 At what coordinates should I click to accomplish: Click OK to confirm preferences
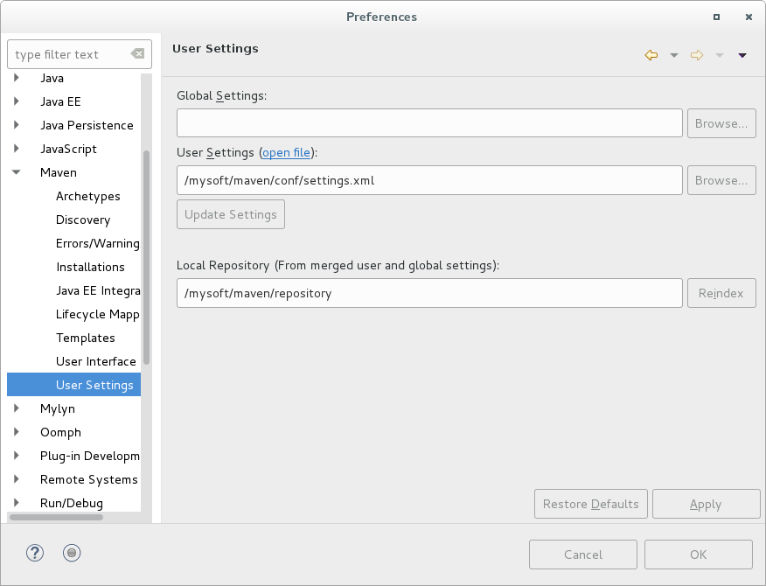[698, 555]
